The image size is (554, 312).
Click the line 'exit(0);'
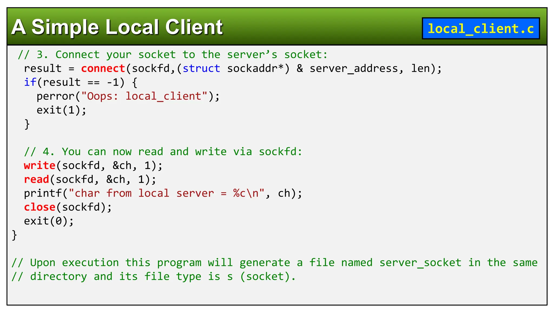pyautogui.click(x=49, y=221)
